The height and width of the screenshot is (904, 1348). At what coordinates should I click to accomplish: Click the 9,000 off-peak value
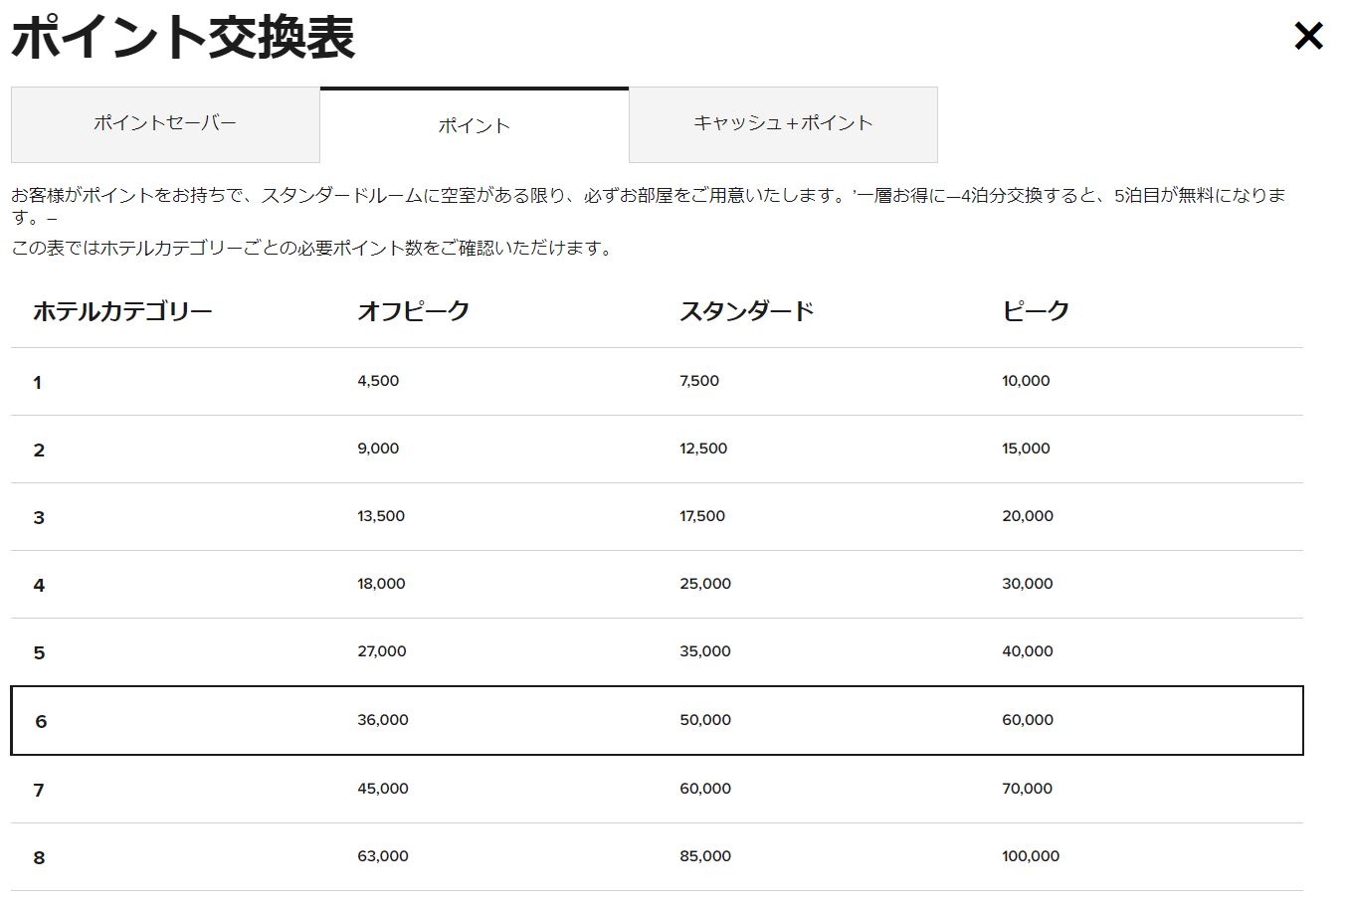[x=378, y=449]
